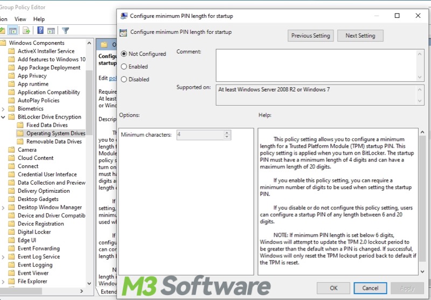Click the Edge UI folder icon
The height and width of the screenshot is (300, 431).
click(11, 240)
